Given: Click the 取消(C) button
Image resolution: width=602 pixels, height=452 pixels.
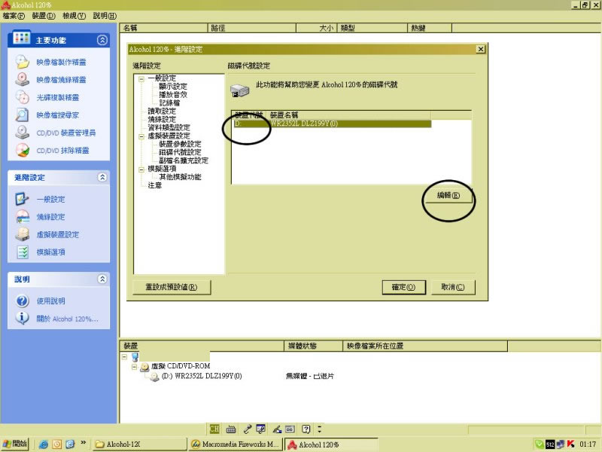Looking at the screenshot, I should 453,287.
